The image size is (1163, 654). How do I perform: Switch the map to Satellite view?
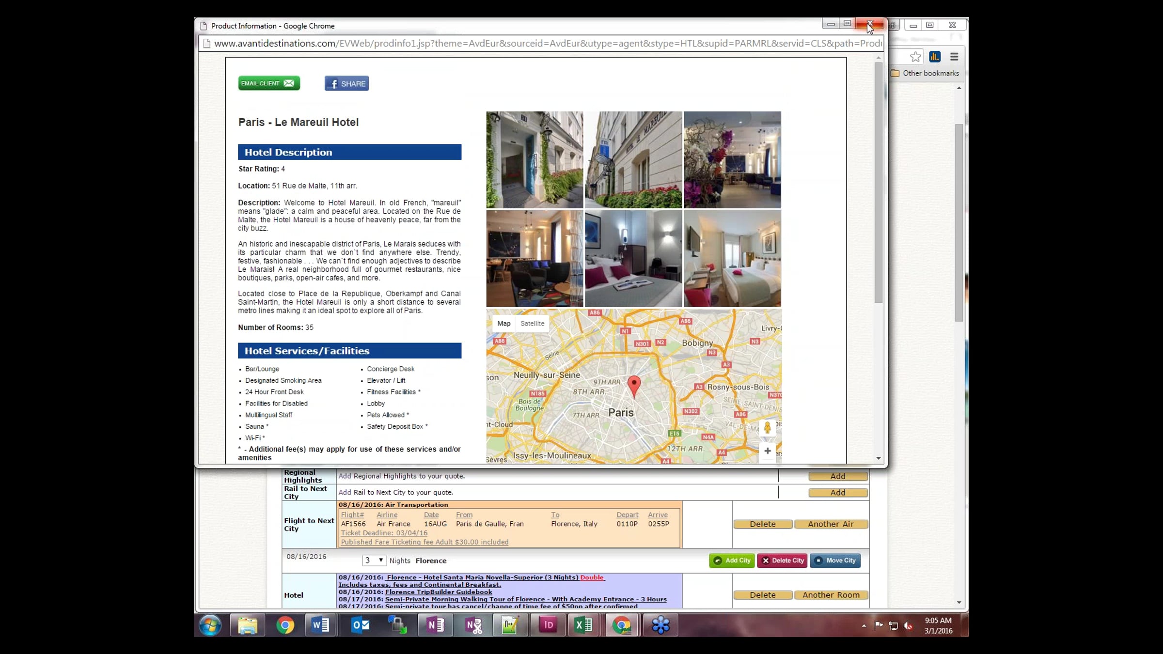point(532,324)
